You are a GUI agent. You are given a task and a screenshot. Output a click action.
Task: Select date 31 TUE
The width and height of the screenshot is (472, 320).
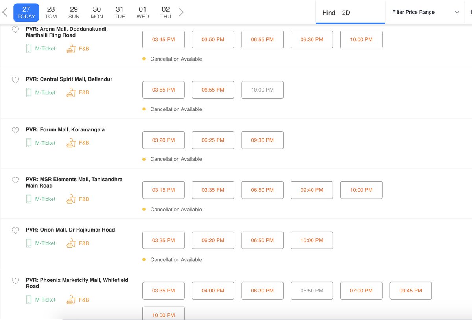click(120, 13)
